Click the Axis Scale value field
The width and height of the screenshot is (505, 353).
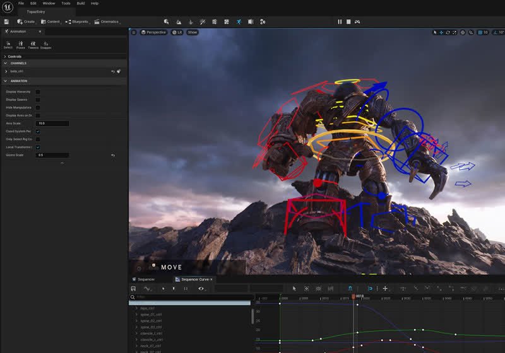52,123
